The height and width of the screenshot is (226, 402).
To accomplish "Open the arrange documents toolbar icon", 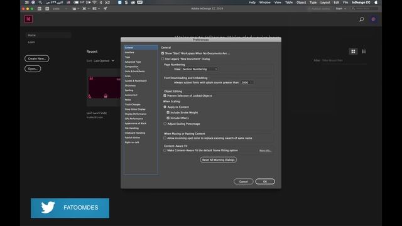I will coord(95,9).
